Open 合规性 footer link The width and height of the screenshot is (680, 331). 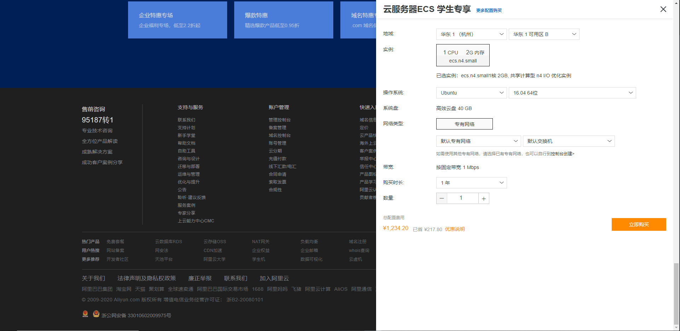point(275,190)
